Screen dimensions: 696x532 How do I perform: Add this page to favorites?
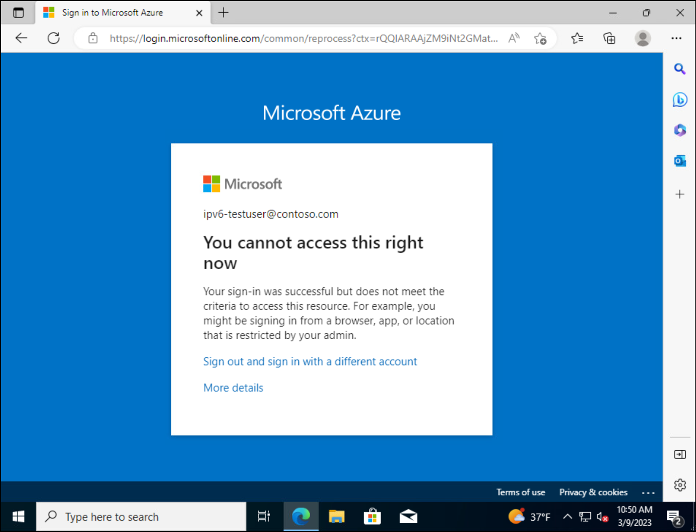pyautogui.click(x=540, y=38)
